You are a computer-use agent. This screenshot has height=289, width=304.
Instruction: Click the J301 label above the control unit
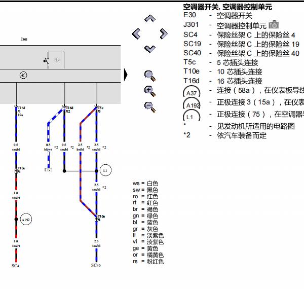(x=24, y=39)
